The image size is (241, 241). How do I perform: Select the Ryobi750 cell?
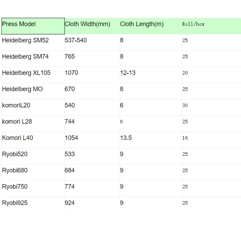(x=33, y=189)
